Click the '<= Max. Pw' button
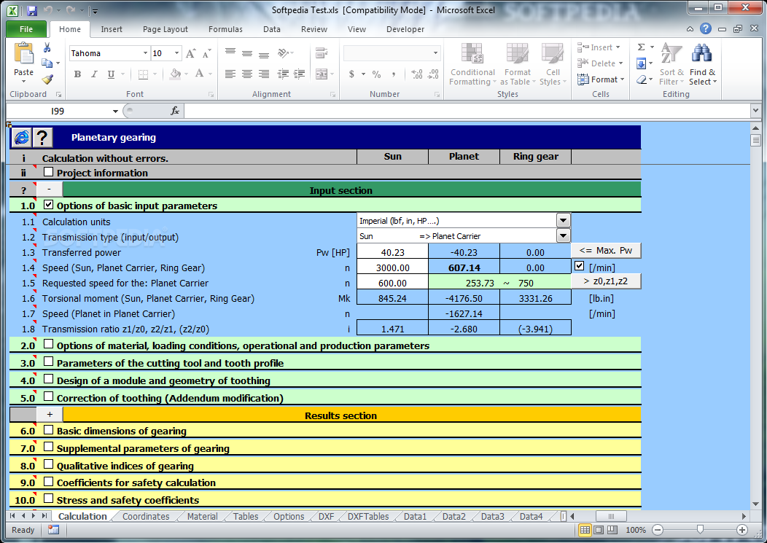The image size is (767, 543). pyautogui.click(x=606, y=251)
